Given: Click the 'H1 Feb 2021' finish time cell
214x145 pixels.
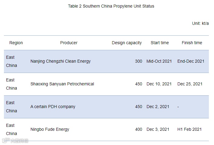Looking at the screenshot, I should pos(190,129).
